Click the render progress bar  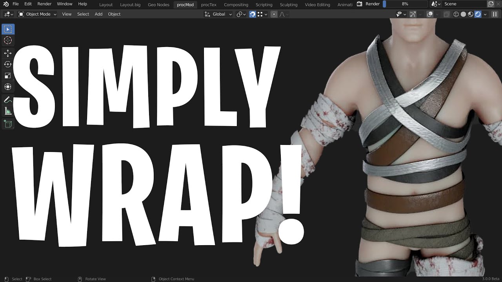(405, 4)
